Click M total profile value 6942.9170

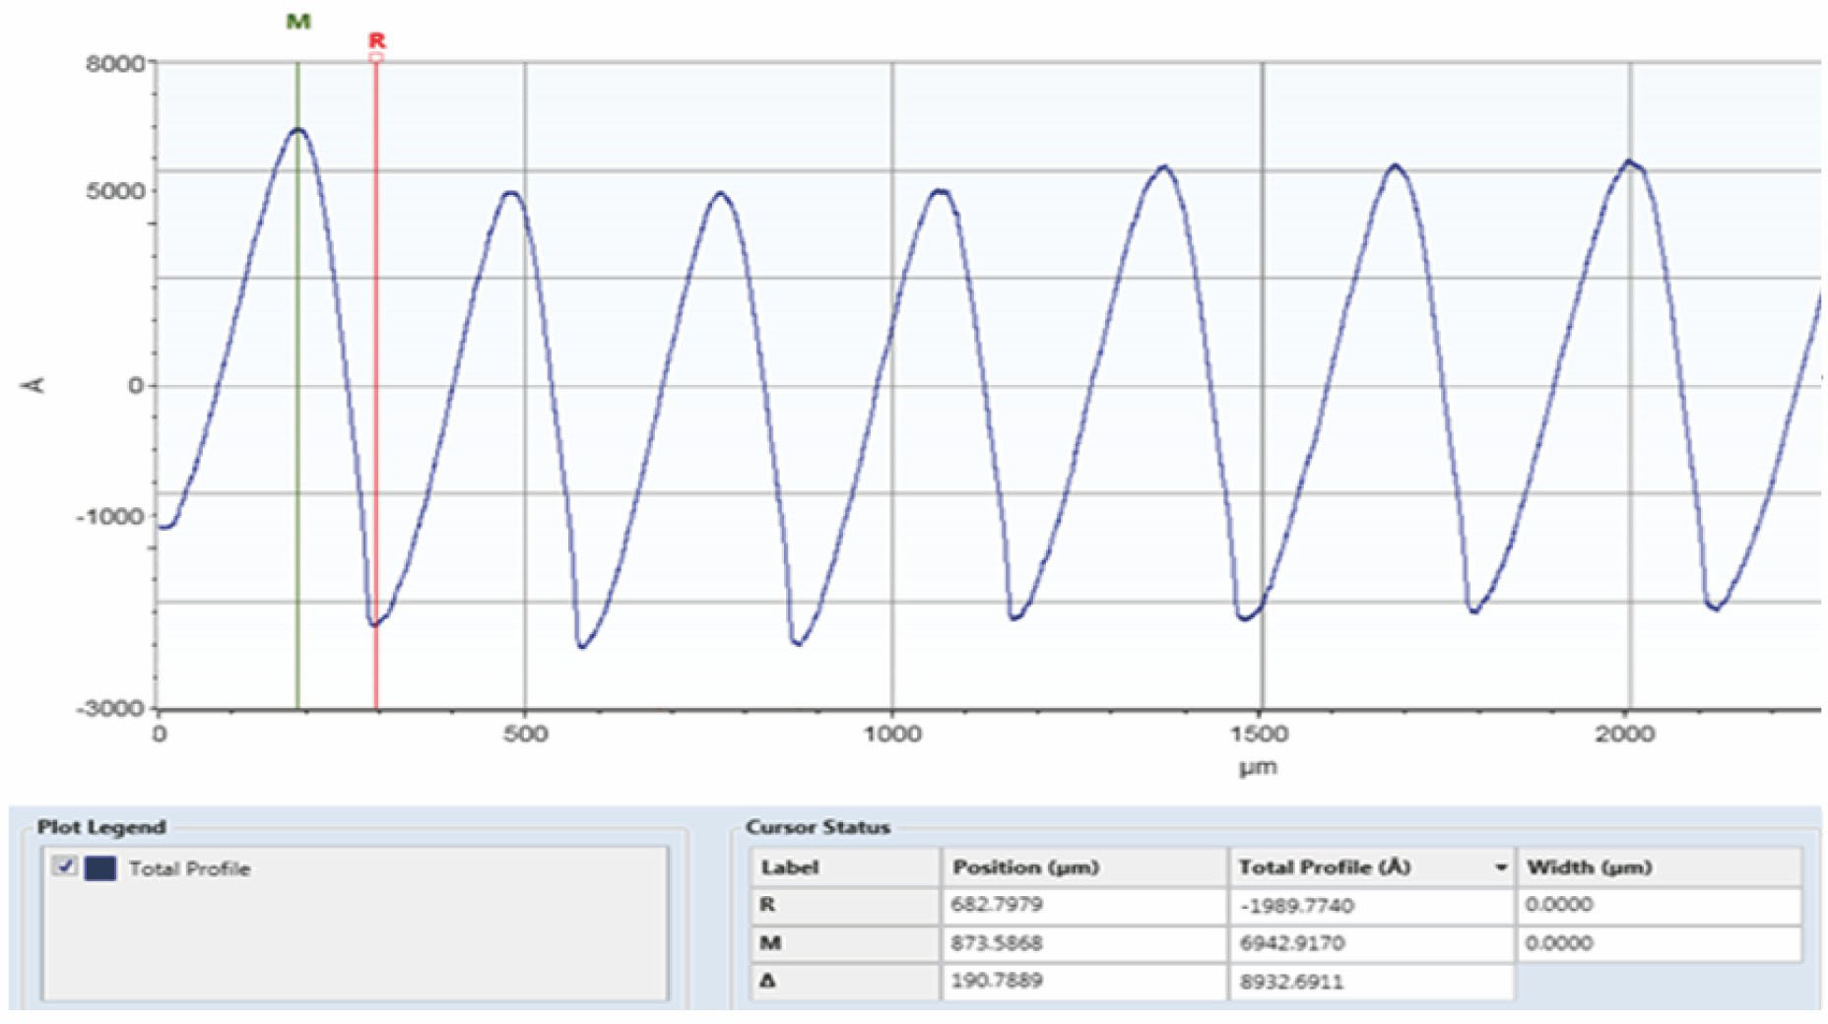1292,943
